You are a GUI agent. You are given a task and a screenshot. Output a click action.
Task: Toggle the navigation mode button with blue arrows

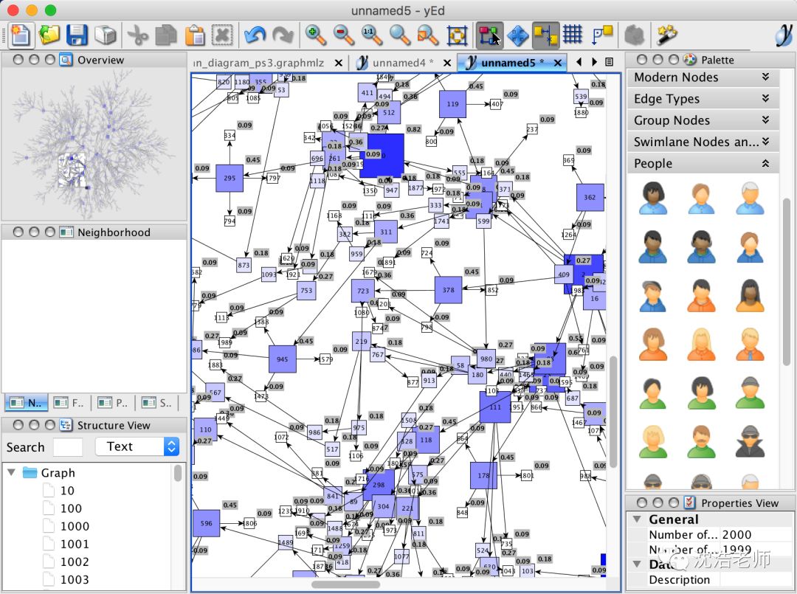pos(517,35)
